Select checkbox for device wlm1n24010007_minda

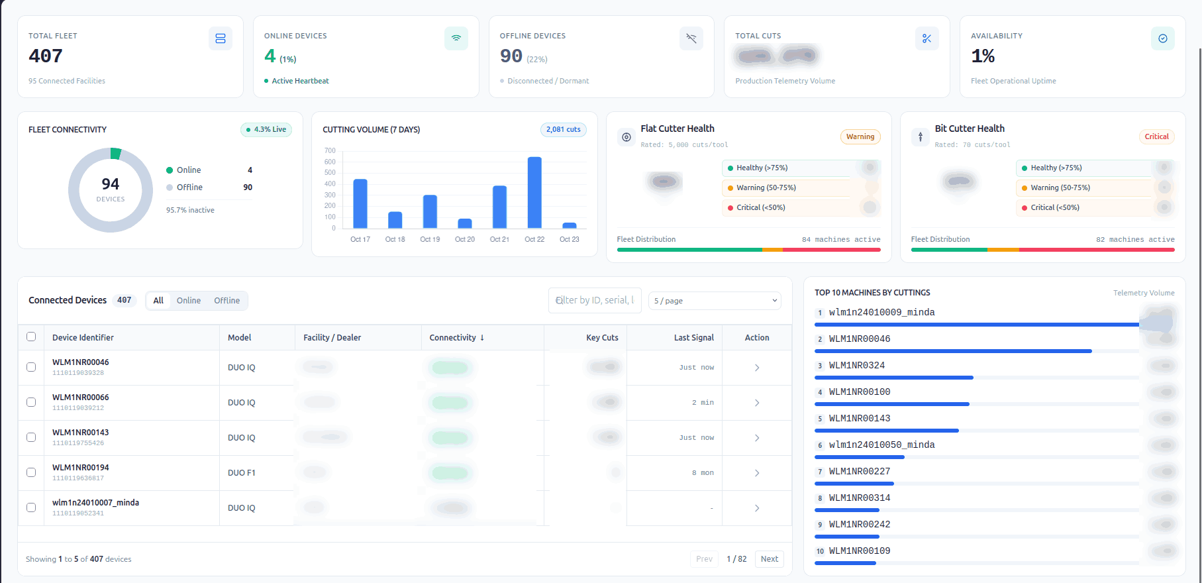[31, 507]
